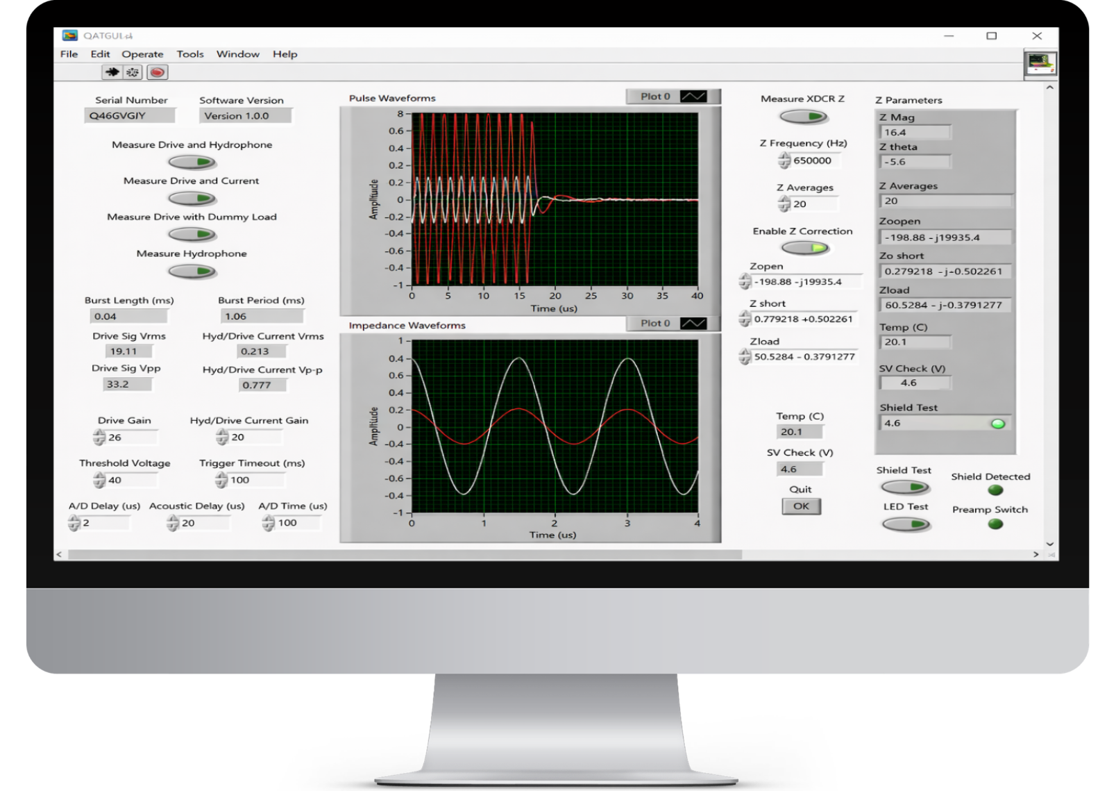Viewport: 1116px width, 791px height.
Task: Click inside the Serial Number field
Action: [x=128, y=115]
